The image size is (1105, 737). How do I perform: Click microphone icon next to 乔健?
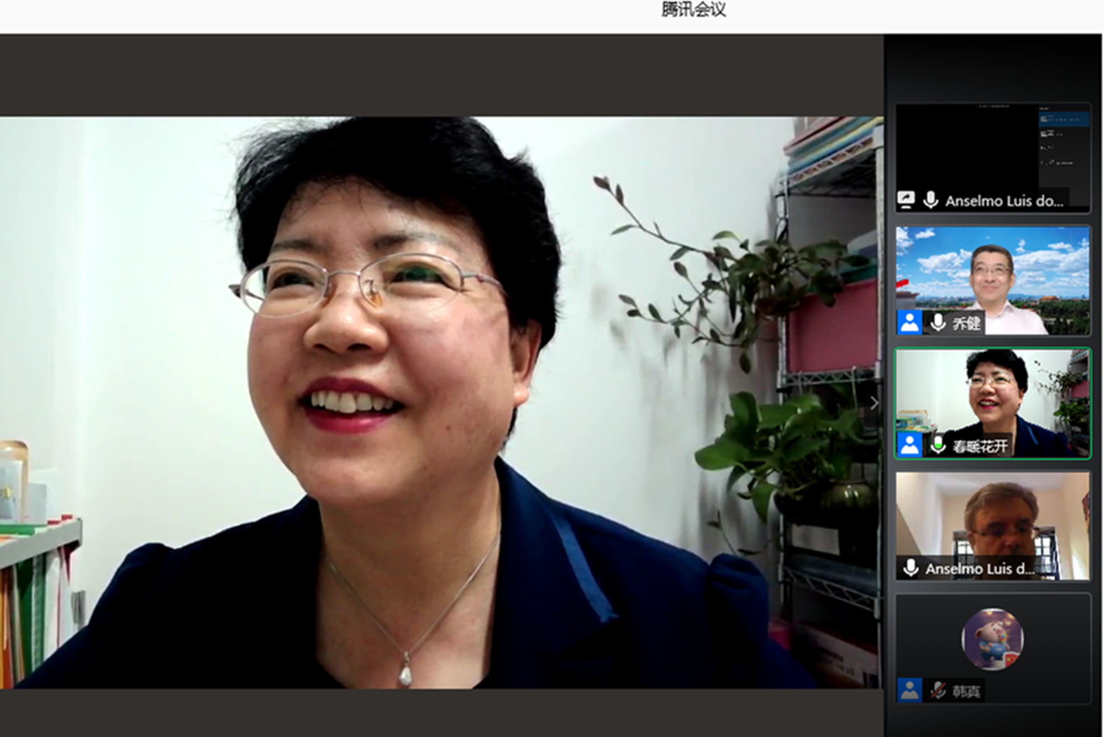pos(938,323)
